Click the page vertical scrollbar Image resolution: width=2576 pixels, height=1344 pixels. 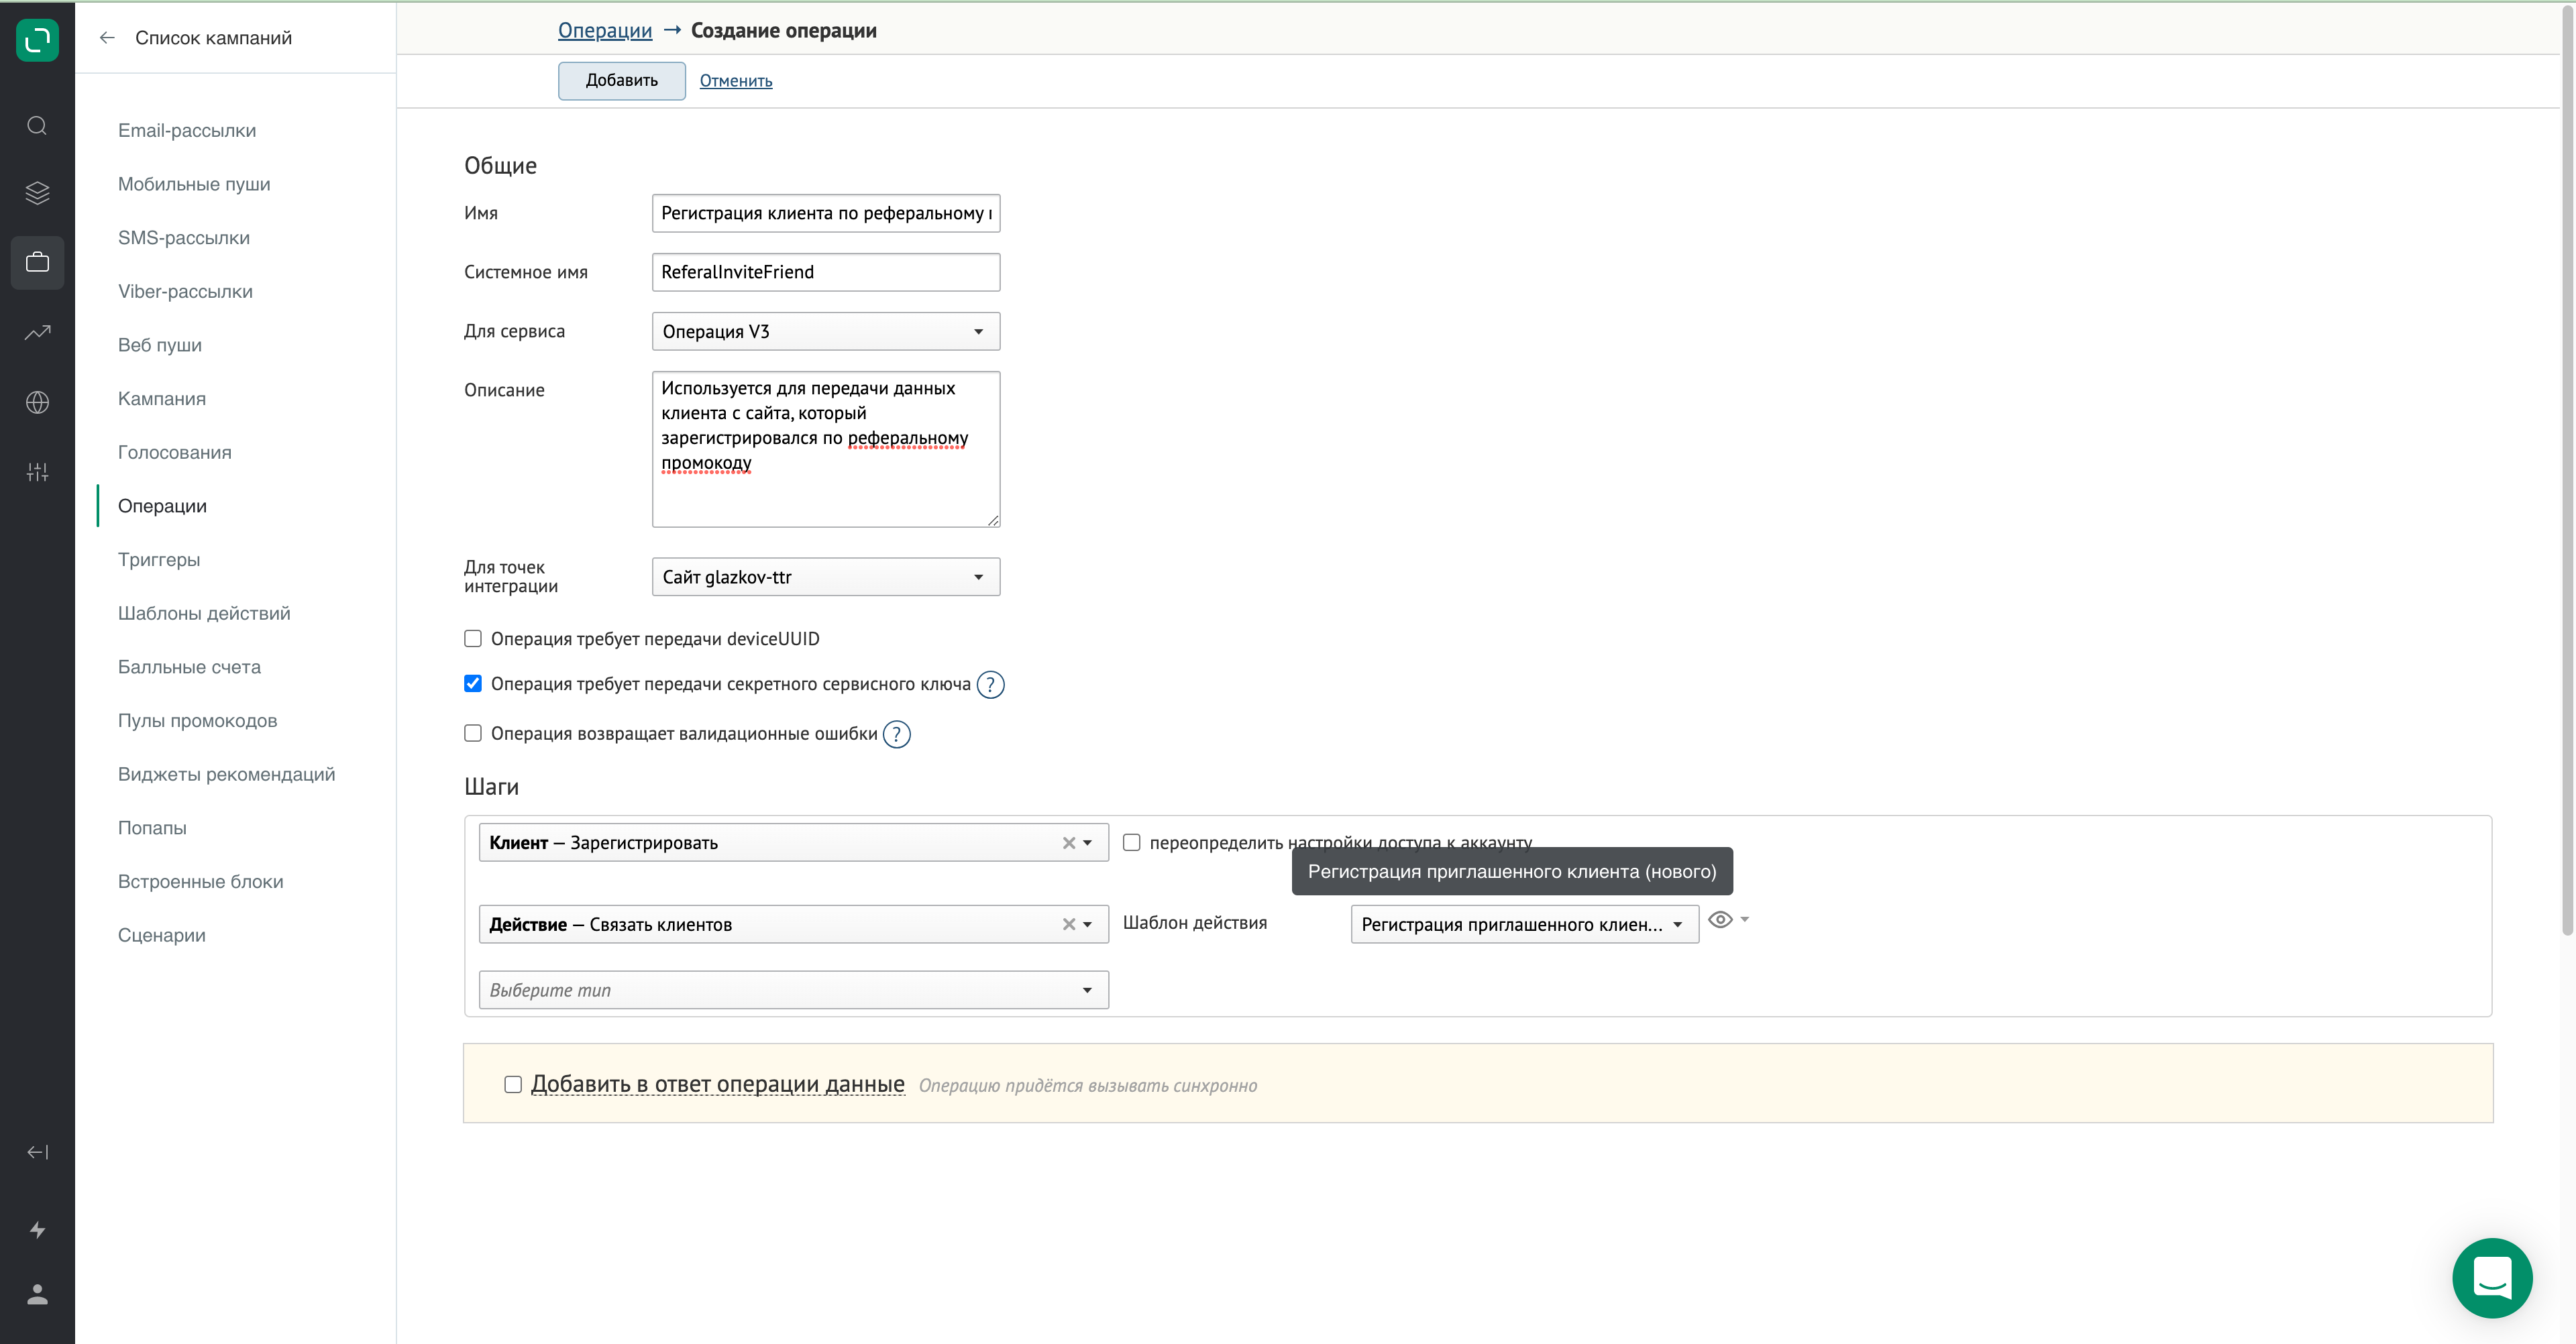point(2567,470)
